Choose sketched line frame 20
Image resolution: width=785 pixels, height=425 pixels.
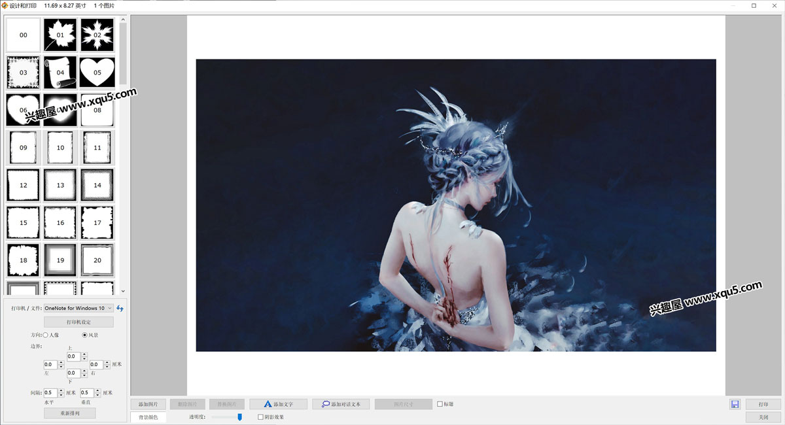[97, 260]
